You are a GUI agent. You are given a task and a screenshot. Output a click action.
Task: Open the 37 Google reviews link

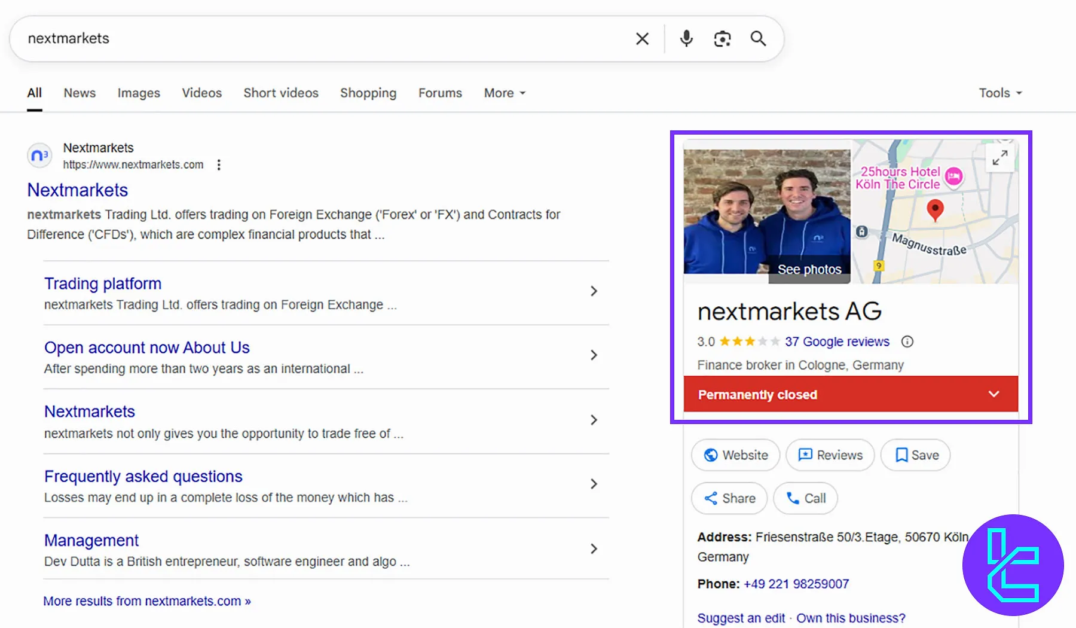coord(837,342)
